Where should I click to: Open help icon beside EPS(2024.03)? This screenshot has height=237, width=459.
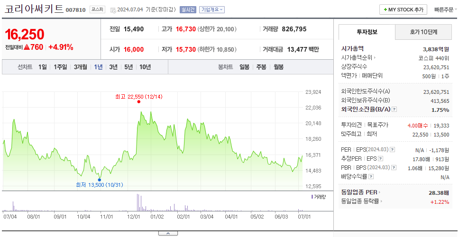point(393,150)
